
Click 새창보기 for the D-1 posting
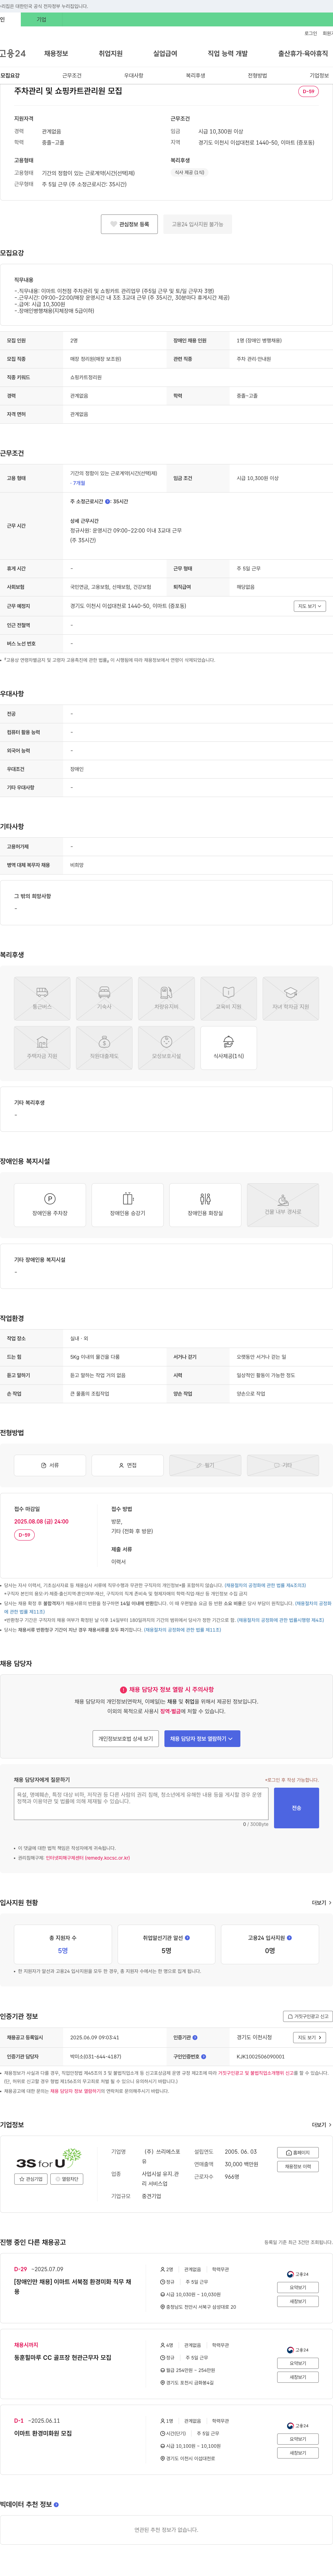coord(297,2453)
